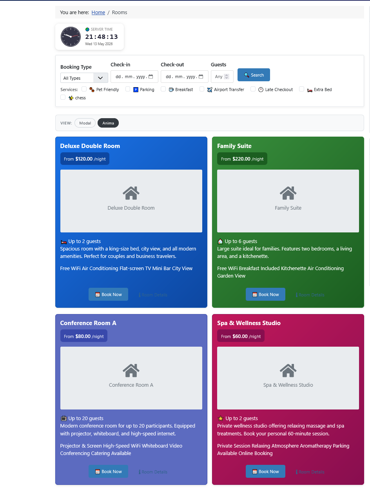The height and width of the screenshot is (488, 370).
Task: Click the Deluxe Double Room image placeholder
Action: coord(131,201)
